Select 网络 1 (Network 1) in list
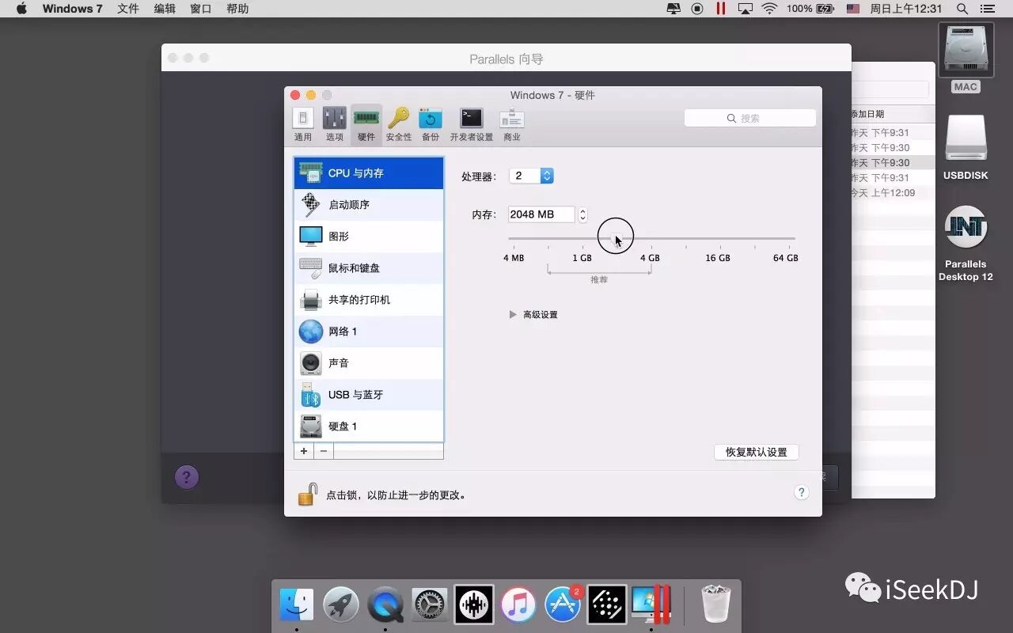The width and height of the screenshot is (1013, 633). (369, 332)
